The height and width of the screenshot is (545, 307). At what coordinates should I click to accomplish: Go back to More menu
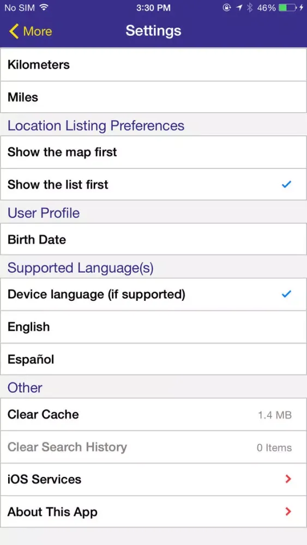[30, 31]
